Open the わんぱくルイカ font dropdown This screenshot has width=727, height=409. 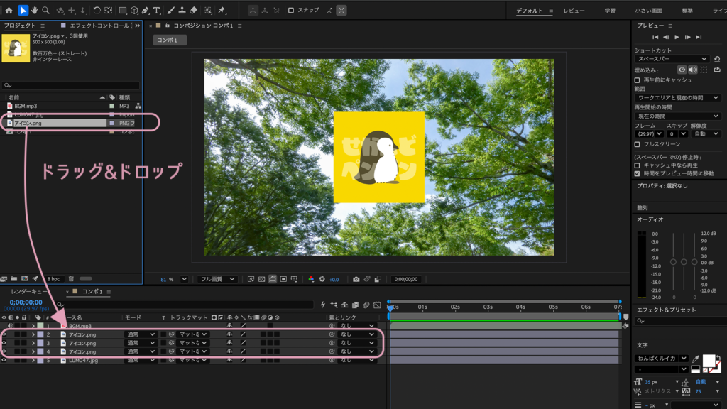pyautogui.click(x=661, y=359)
